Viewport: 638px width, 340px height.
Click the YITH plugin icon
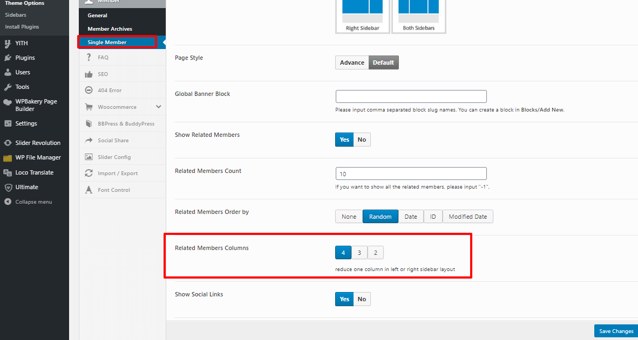pos(8,43)
